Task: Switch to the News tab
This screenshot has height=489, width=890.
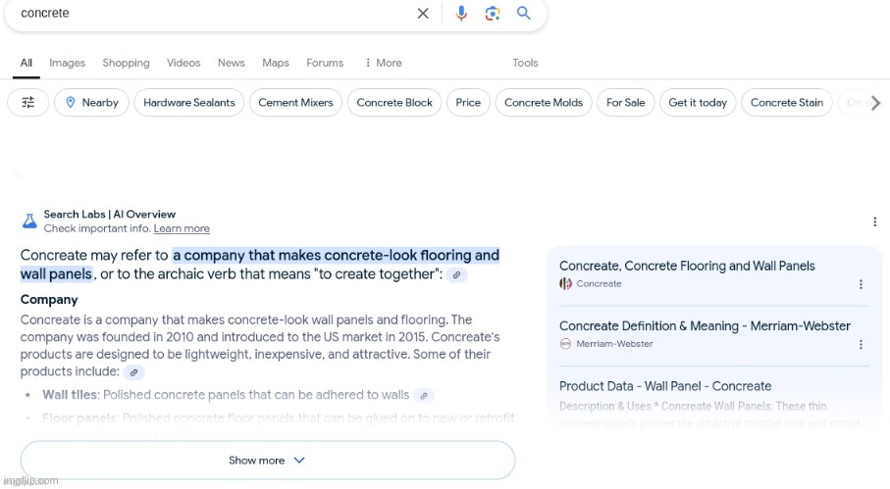Action: (231, 63)
